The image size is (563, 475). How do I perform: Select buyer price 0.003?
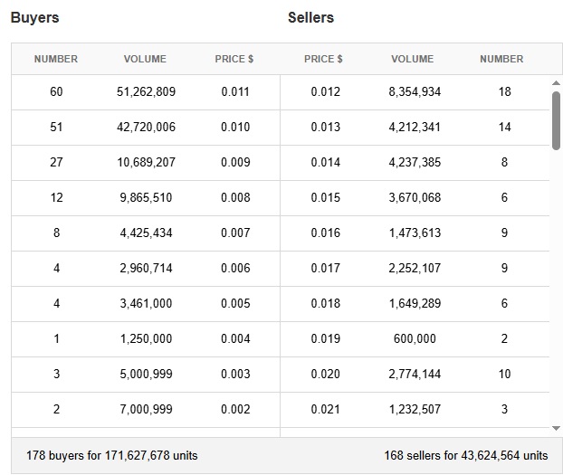235,374
